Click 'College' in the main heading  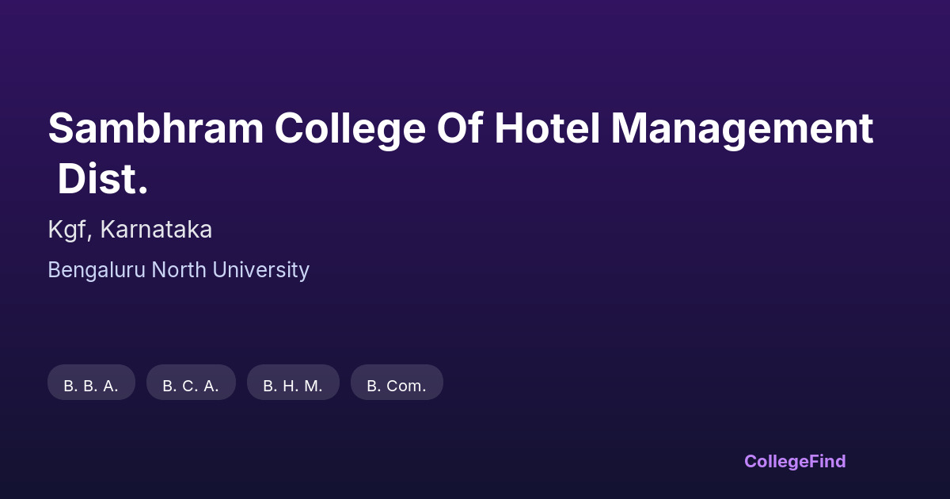click(350, 128)
